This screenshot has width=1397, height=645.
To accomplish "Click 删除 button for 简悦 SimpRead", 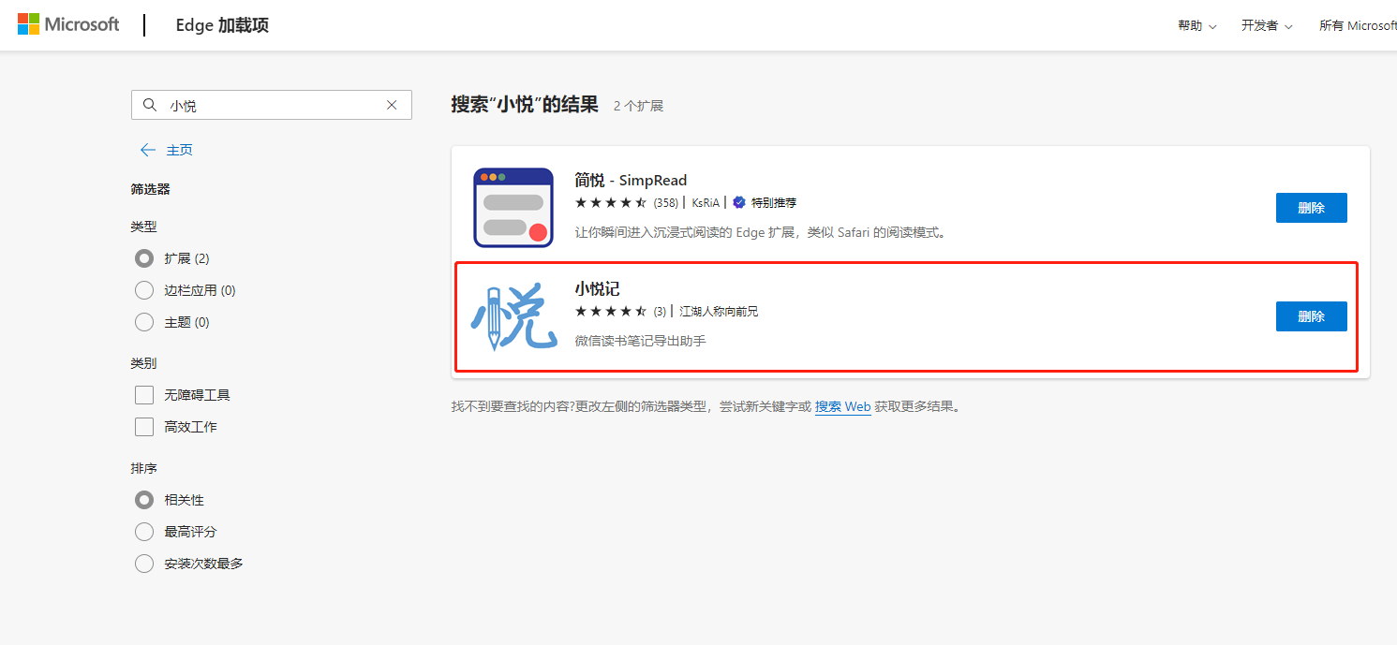I will pyautogui.click(x=1311, y=208).
